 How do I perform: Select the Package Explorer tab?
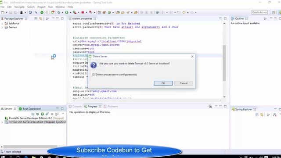click(14, 18)
